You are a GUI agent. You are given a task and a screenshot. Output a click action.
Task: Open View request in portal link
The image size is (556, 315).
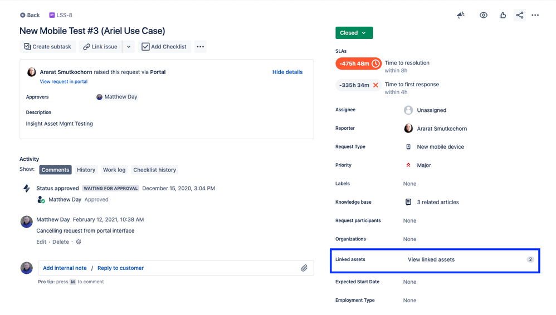point(64,81)
